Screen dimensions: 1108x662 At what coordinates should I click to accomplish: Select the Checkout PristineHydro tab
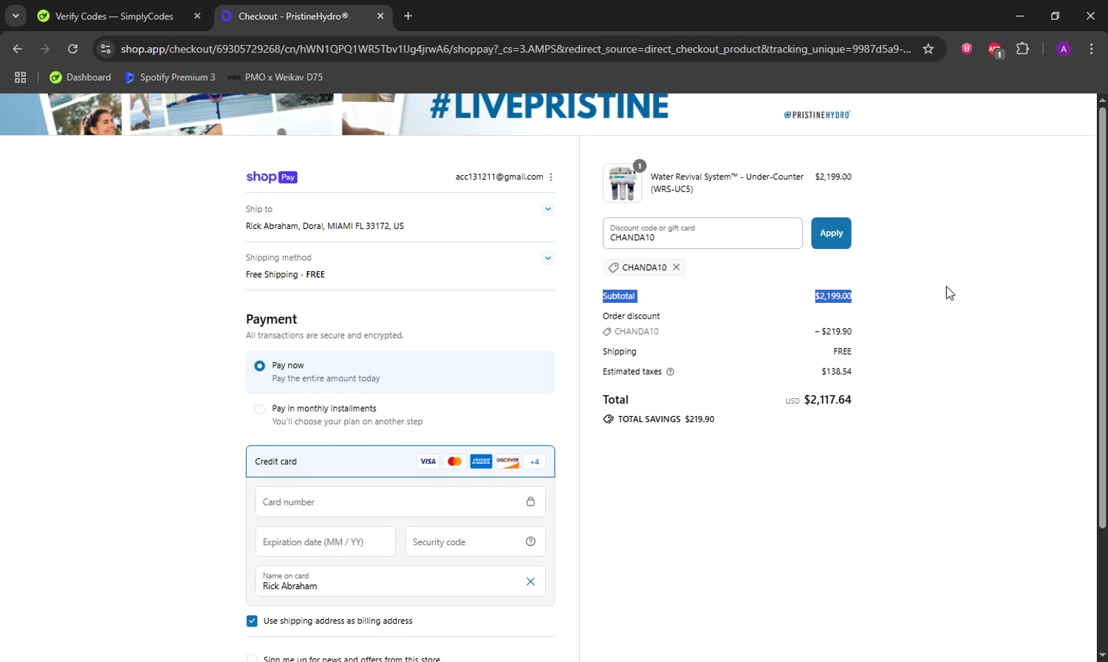click(293, 16)
